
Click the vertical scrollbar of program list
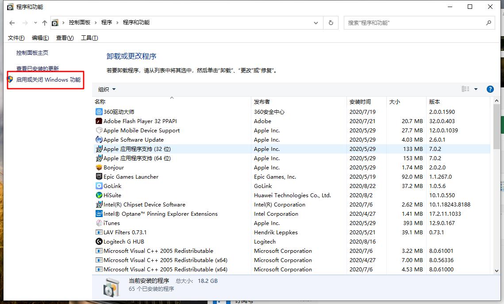(x=496, y=128)
